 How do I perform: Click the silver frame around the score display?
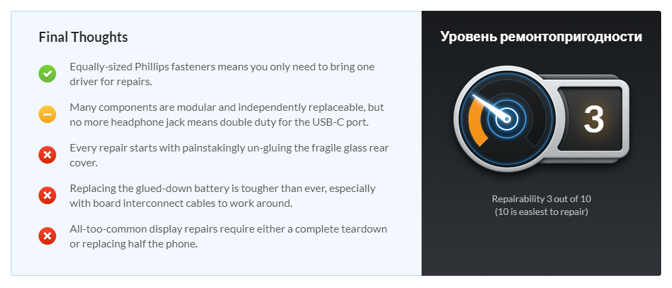pyautogui.click(x=625, y=120)
